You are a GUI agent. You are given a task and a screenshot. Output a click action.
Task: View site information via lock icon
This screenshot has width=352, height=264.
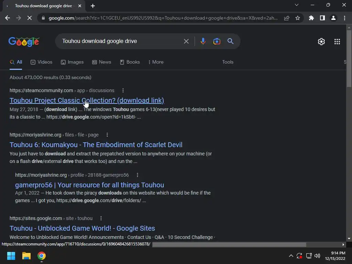pyautogui.click(x=43, y=18)
